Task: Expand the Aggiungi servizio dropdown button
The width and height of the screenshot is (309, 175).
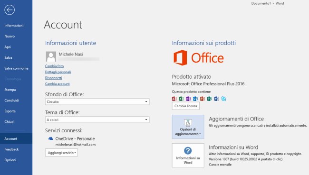Action: [x=61, y=153]
